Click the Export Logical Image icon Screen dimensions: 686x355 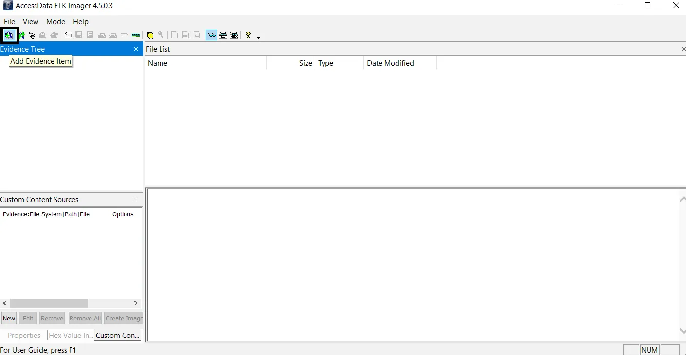pos(90,35)
